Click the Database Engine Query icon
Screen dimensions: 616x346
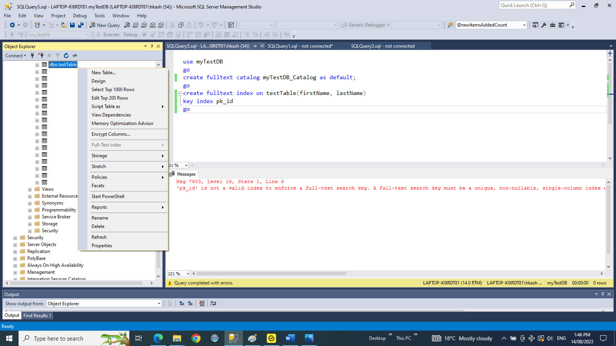(127, 25)
